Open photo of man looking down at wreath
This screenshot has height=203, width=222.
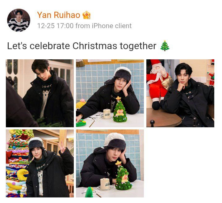click(40, 93)
